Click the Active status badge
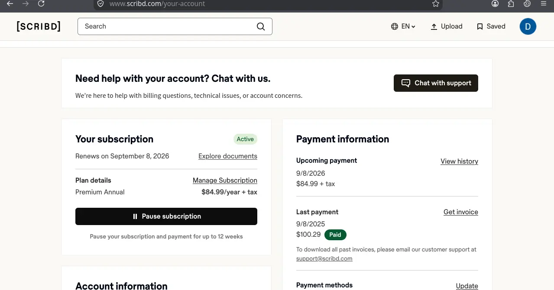This screenshot has width=554, height=290. [x=245, y=139]
